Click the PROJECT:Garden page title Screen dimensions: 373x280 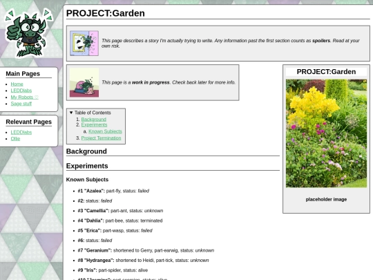pyautogui.click(x=106, y=13)
